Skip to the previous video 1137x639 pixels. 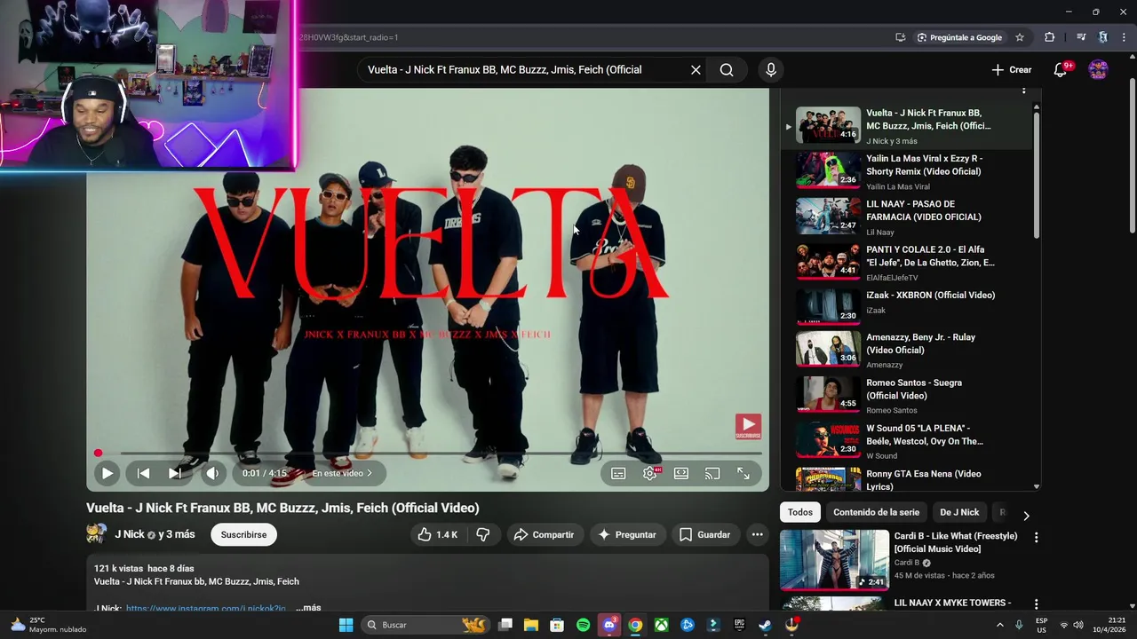143,474
